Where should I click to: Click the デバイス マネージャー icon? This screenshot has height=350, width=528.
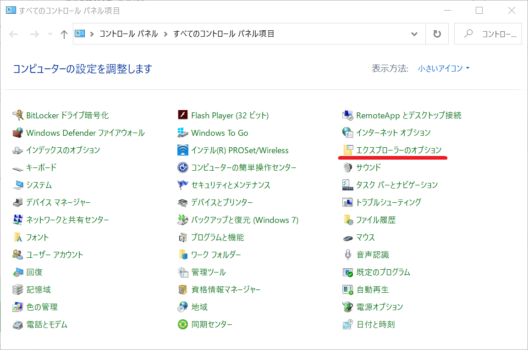click(18, 202)
